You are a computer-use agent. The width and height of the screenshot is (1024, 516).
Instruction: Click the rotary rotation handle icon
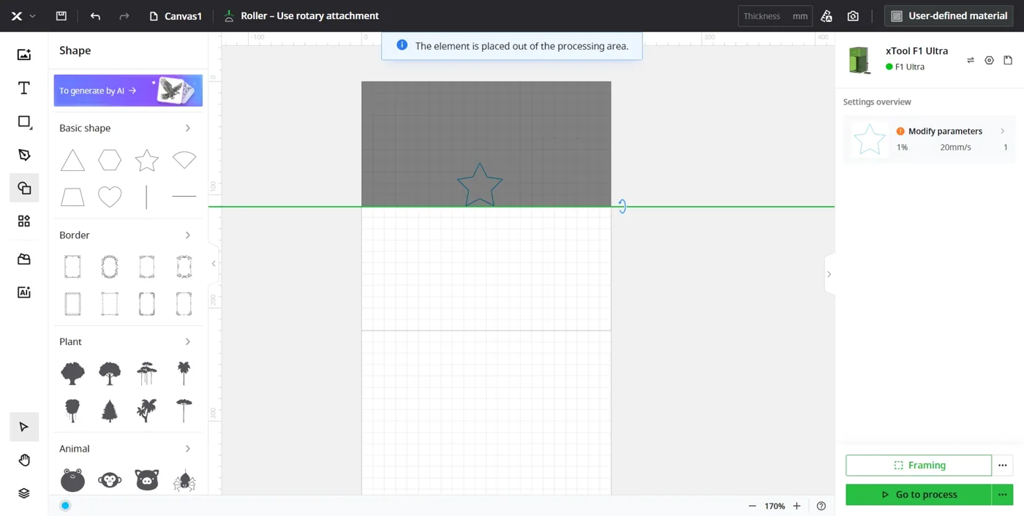[x=622, y=207]
